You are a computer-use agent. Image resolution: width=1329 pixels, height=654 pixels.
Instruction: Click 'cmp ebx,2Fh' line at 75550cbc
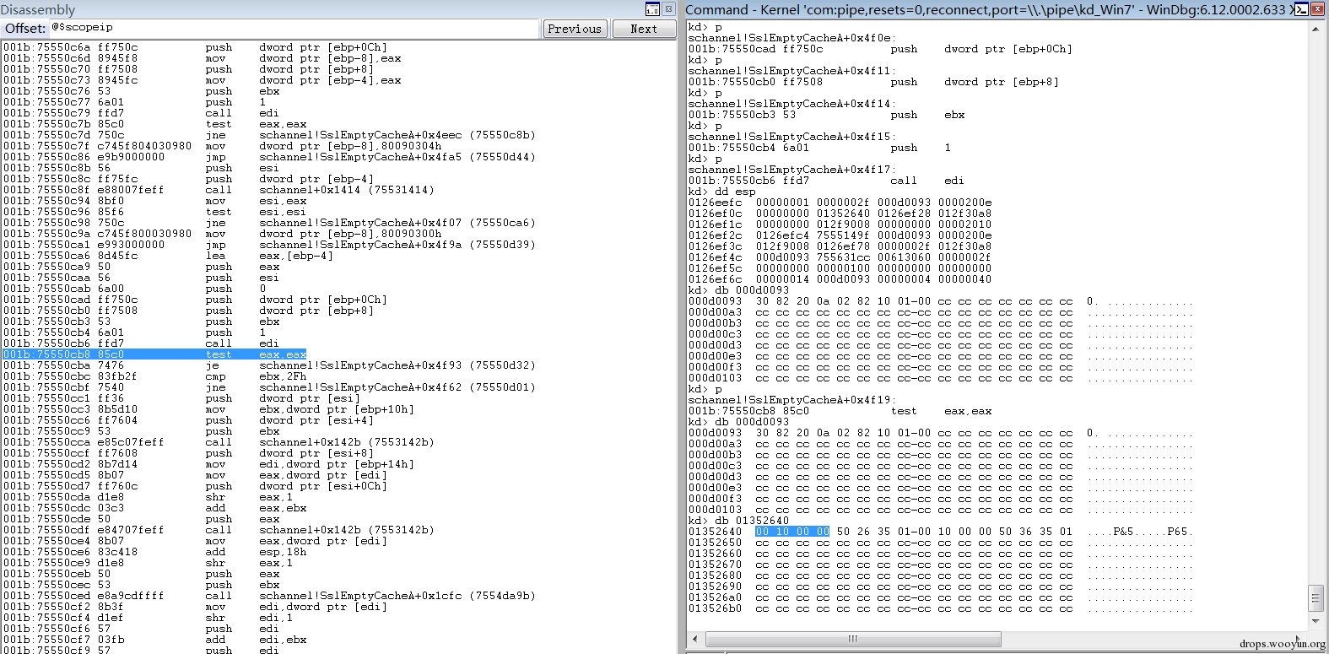[x=155, y=376]
